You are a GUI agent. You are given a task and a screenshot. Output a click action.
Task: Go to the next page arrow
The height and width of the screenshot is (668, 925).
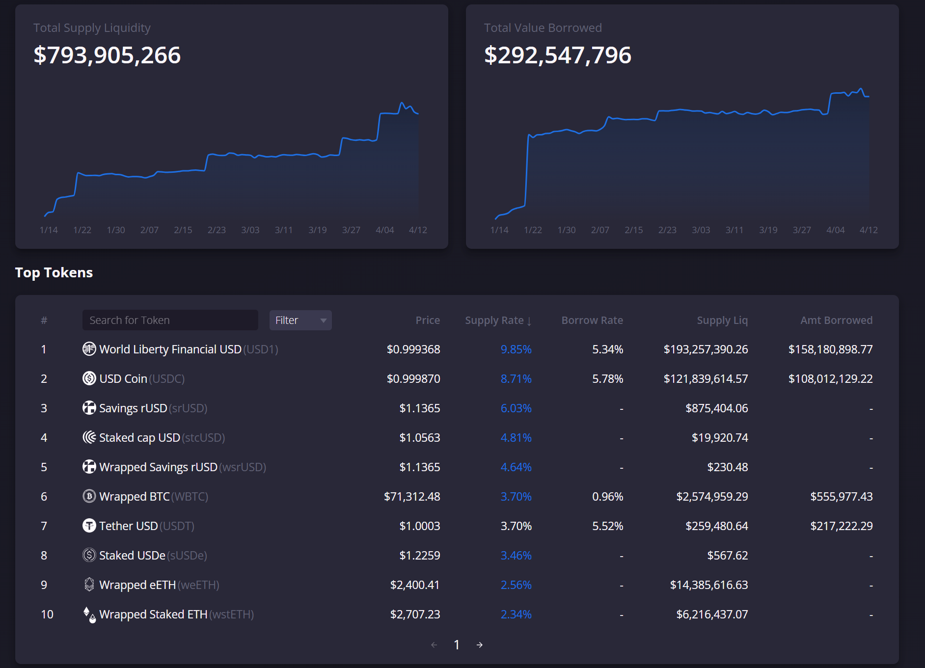pos(480,645)
